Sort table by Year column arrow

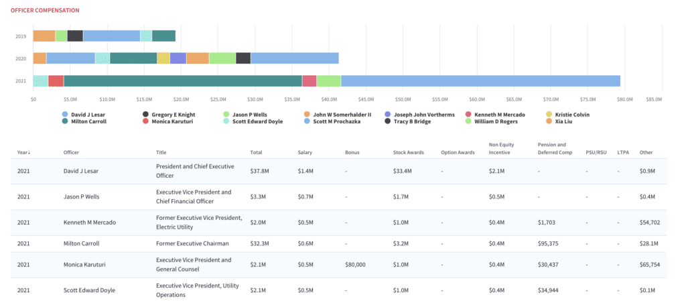pyautogui.click(x=29, y=153)
